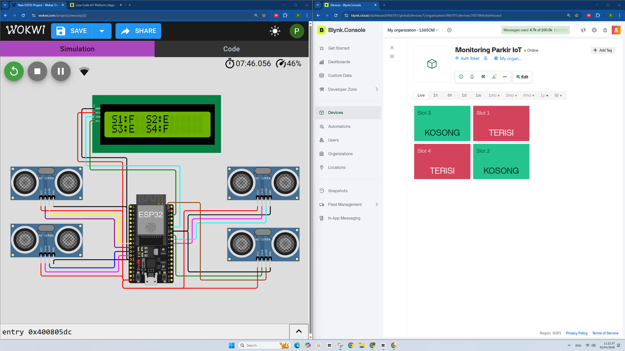This screenshot has height=351, width=625.
Task: Stop the Wokwi simulation
Action: pos(37,71)
